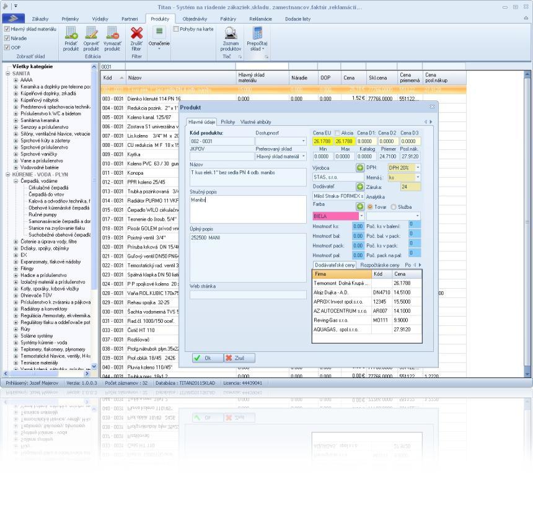Cancel the dialog with Zruš button
This screenshot has height=505, width=533.
pyautogui.click(x=239, y=358)
